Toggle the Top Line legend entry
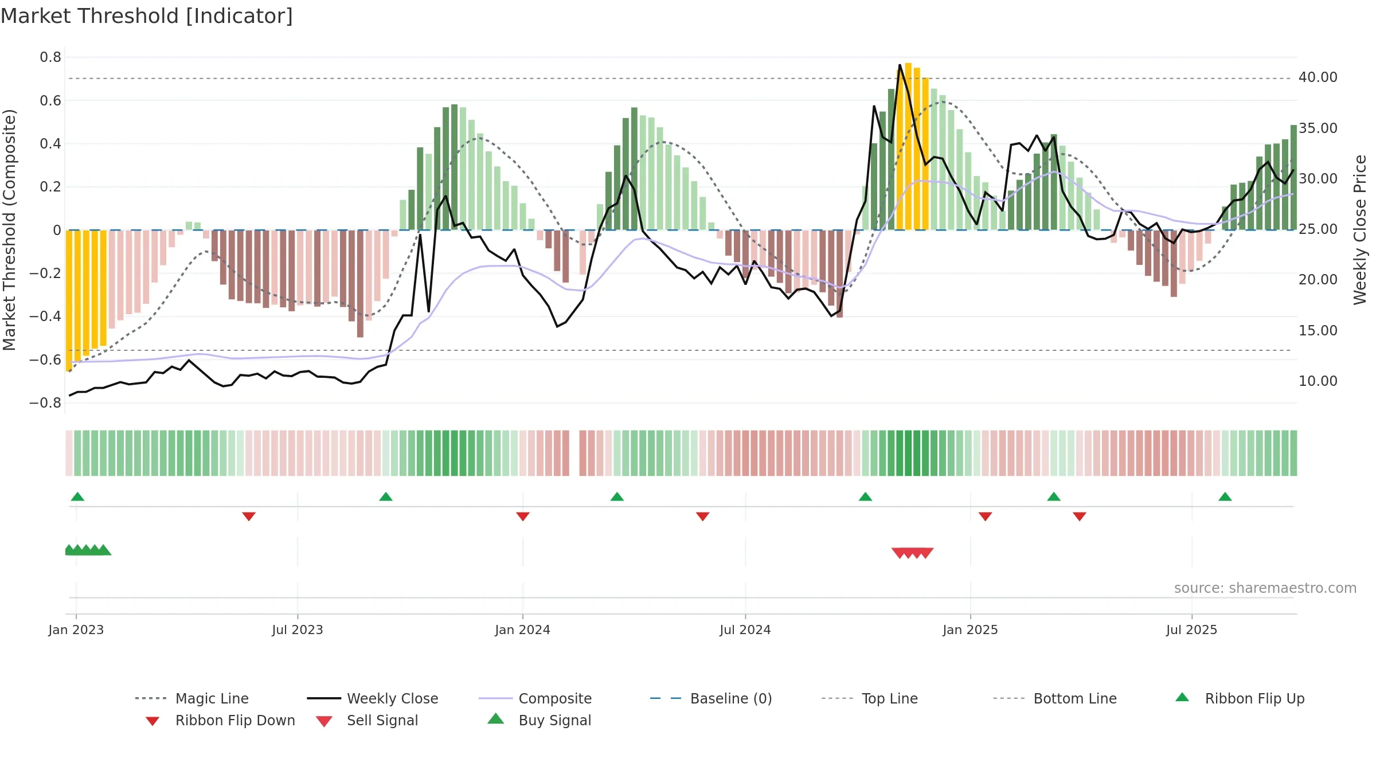The height and width of the screenshot is (774, 1376). coord(869,698)
